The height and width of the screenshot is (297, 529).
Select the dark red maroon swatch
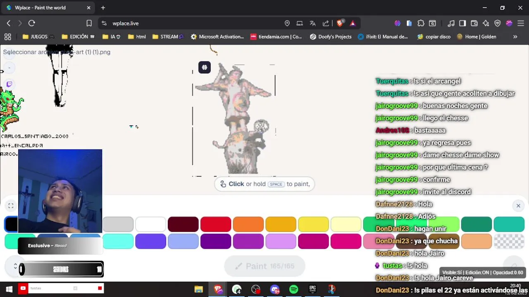(183, 224)
